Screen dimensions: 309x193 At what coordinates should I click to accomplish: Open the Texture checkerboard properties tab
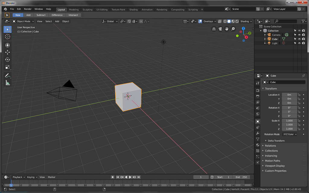[x=258, y=151]
